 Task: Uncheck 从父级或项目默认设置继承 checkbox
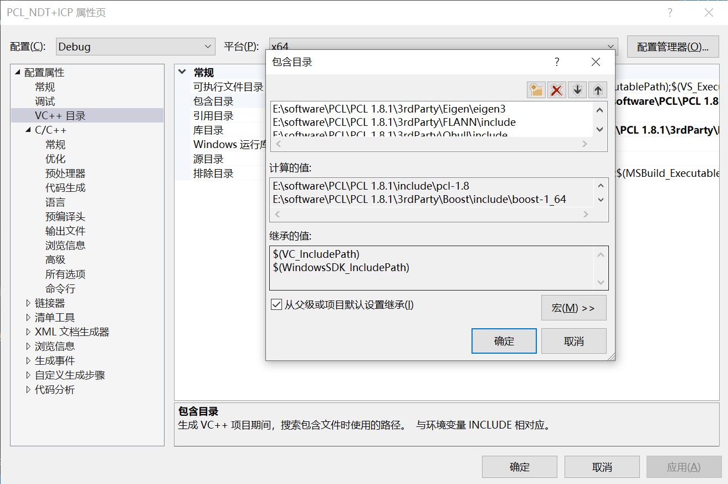[276, 304]
